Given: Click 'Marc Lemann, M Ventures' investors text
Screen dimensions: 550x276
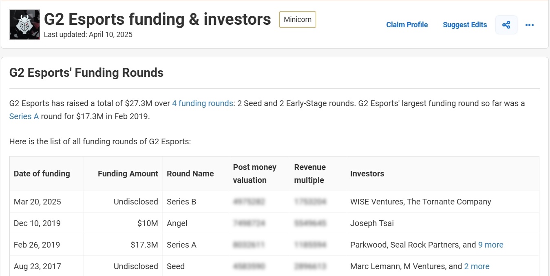Looking at the screenshot, I should [x=398, y=266].
